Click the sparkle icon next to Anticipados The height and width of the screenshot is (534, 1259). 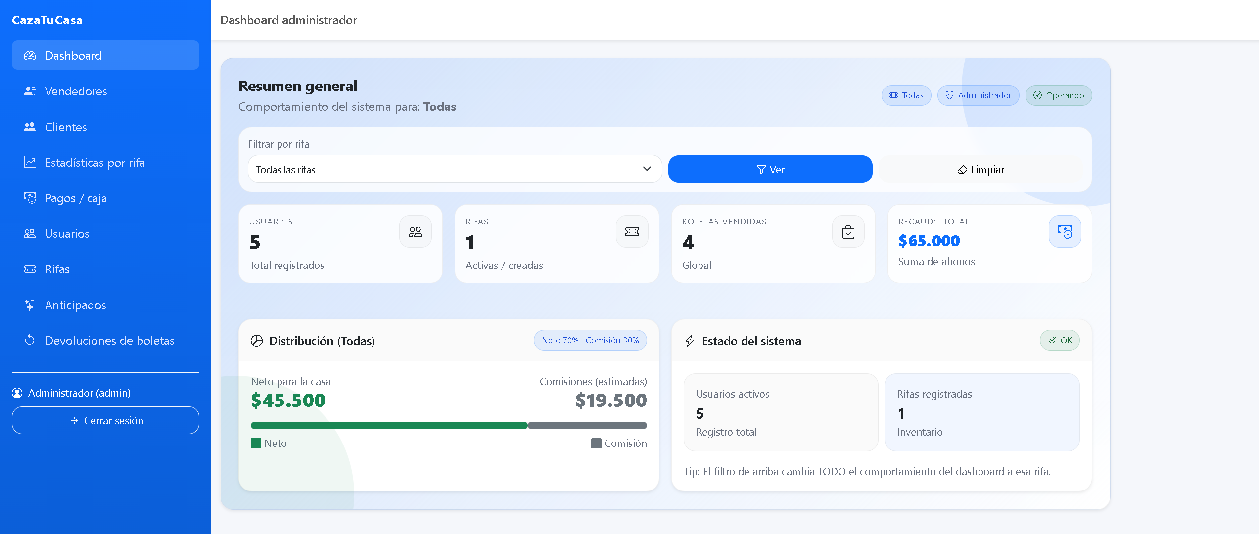[30, 305]
